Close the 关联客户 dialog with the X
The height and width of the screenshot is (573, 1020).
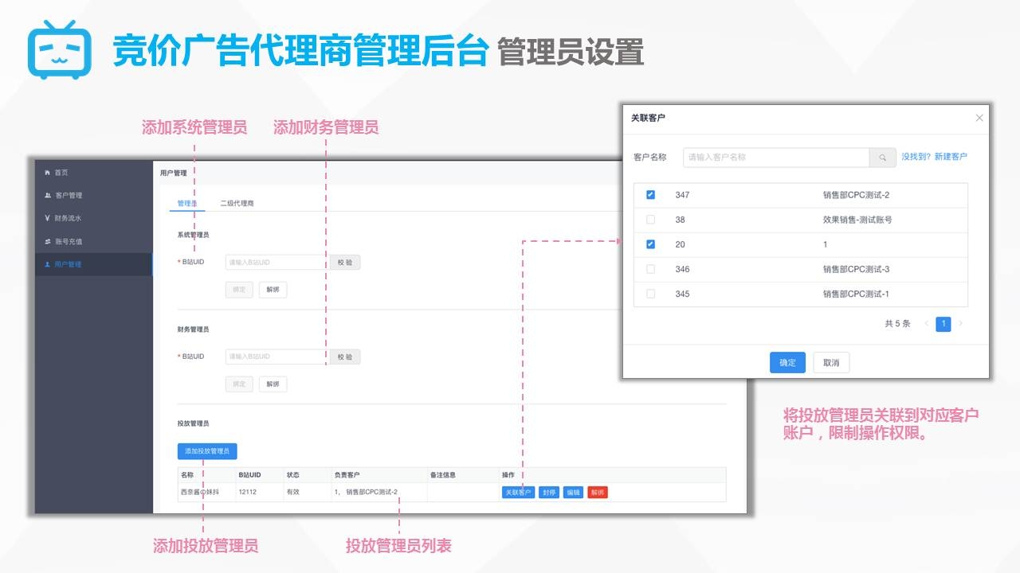point(979,118)
